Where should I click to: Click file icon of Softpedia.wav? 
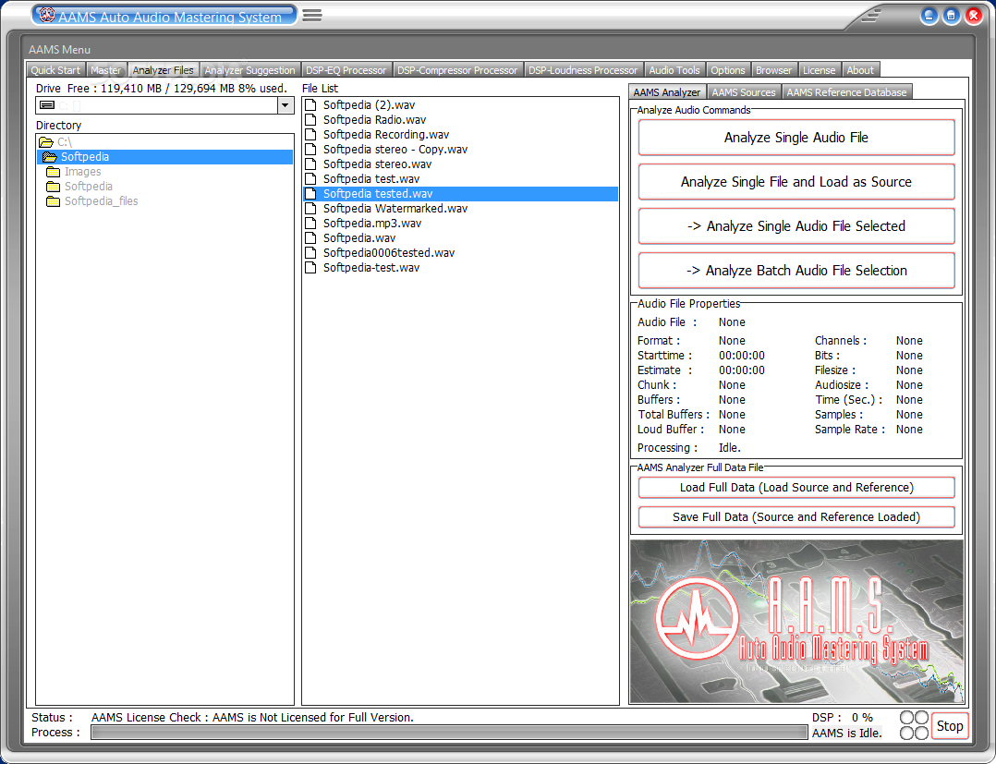[x=310, y=238]
